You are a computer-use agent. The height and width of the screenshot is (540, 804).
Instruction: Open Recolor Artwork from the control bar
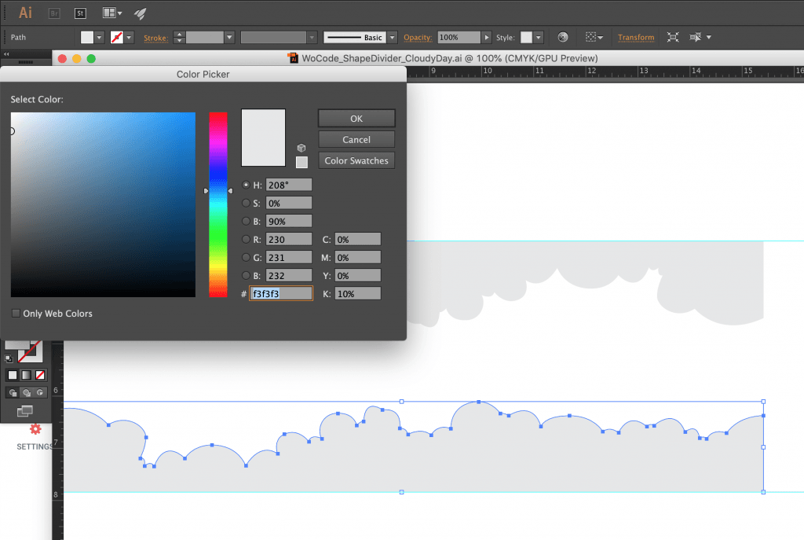(563, 37)
